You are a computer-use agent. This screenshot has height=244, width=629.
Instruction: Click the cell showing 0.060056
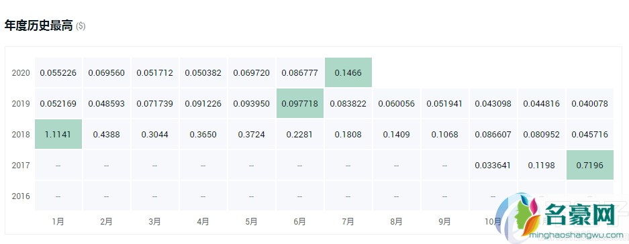point(396,103)
